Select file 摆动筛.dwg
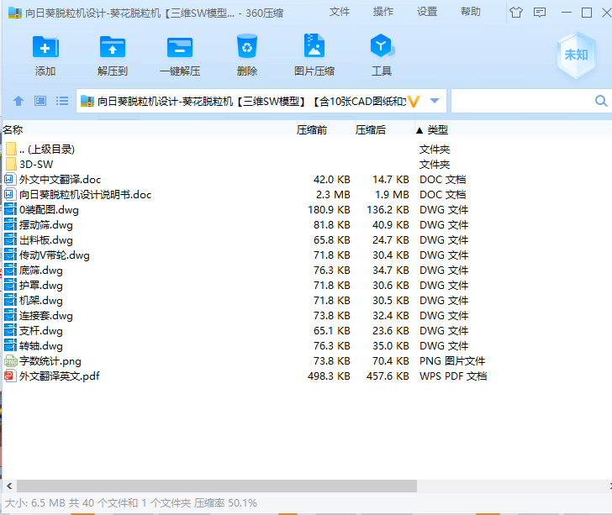 point(45,224)
